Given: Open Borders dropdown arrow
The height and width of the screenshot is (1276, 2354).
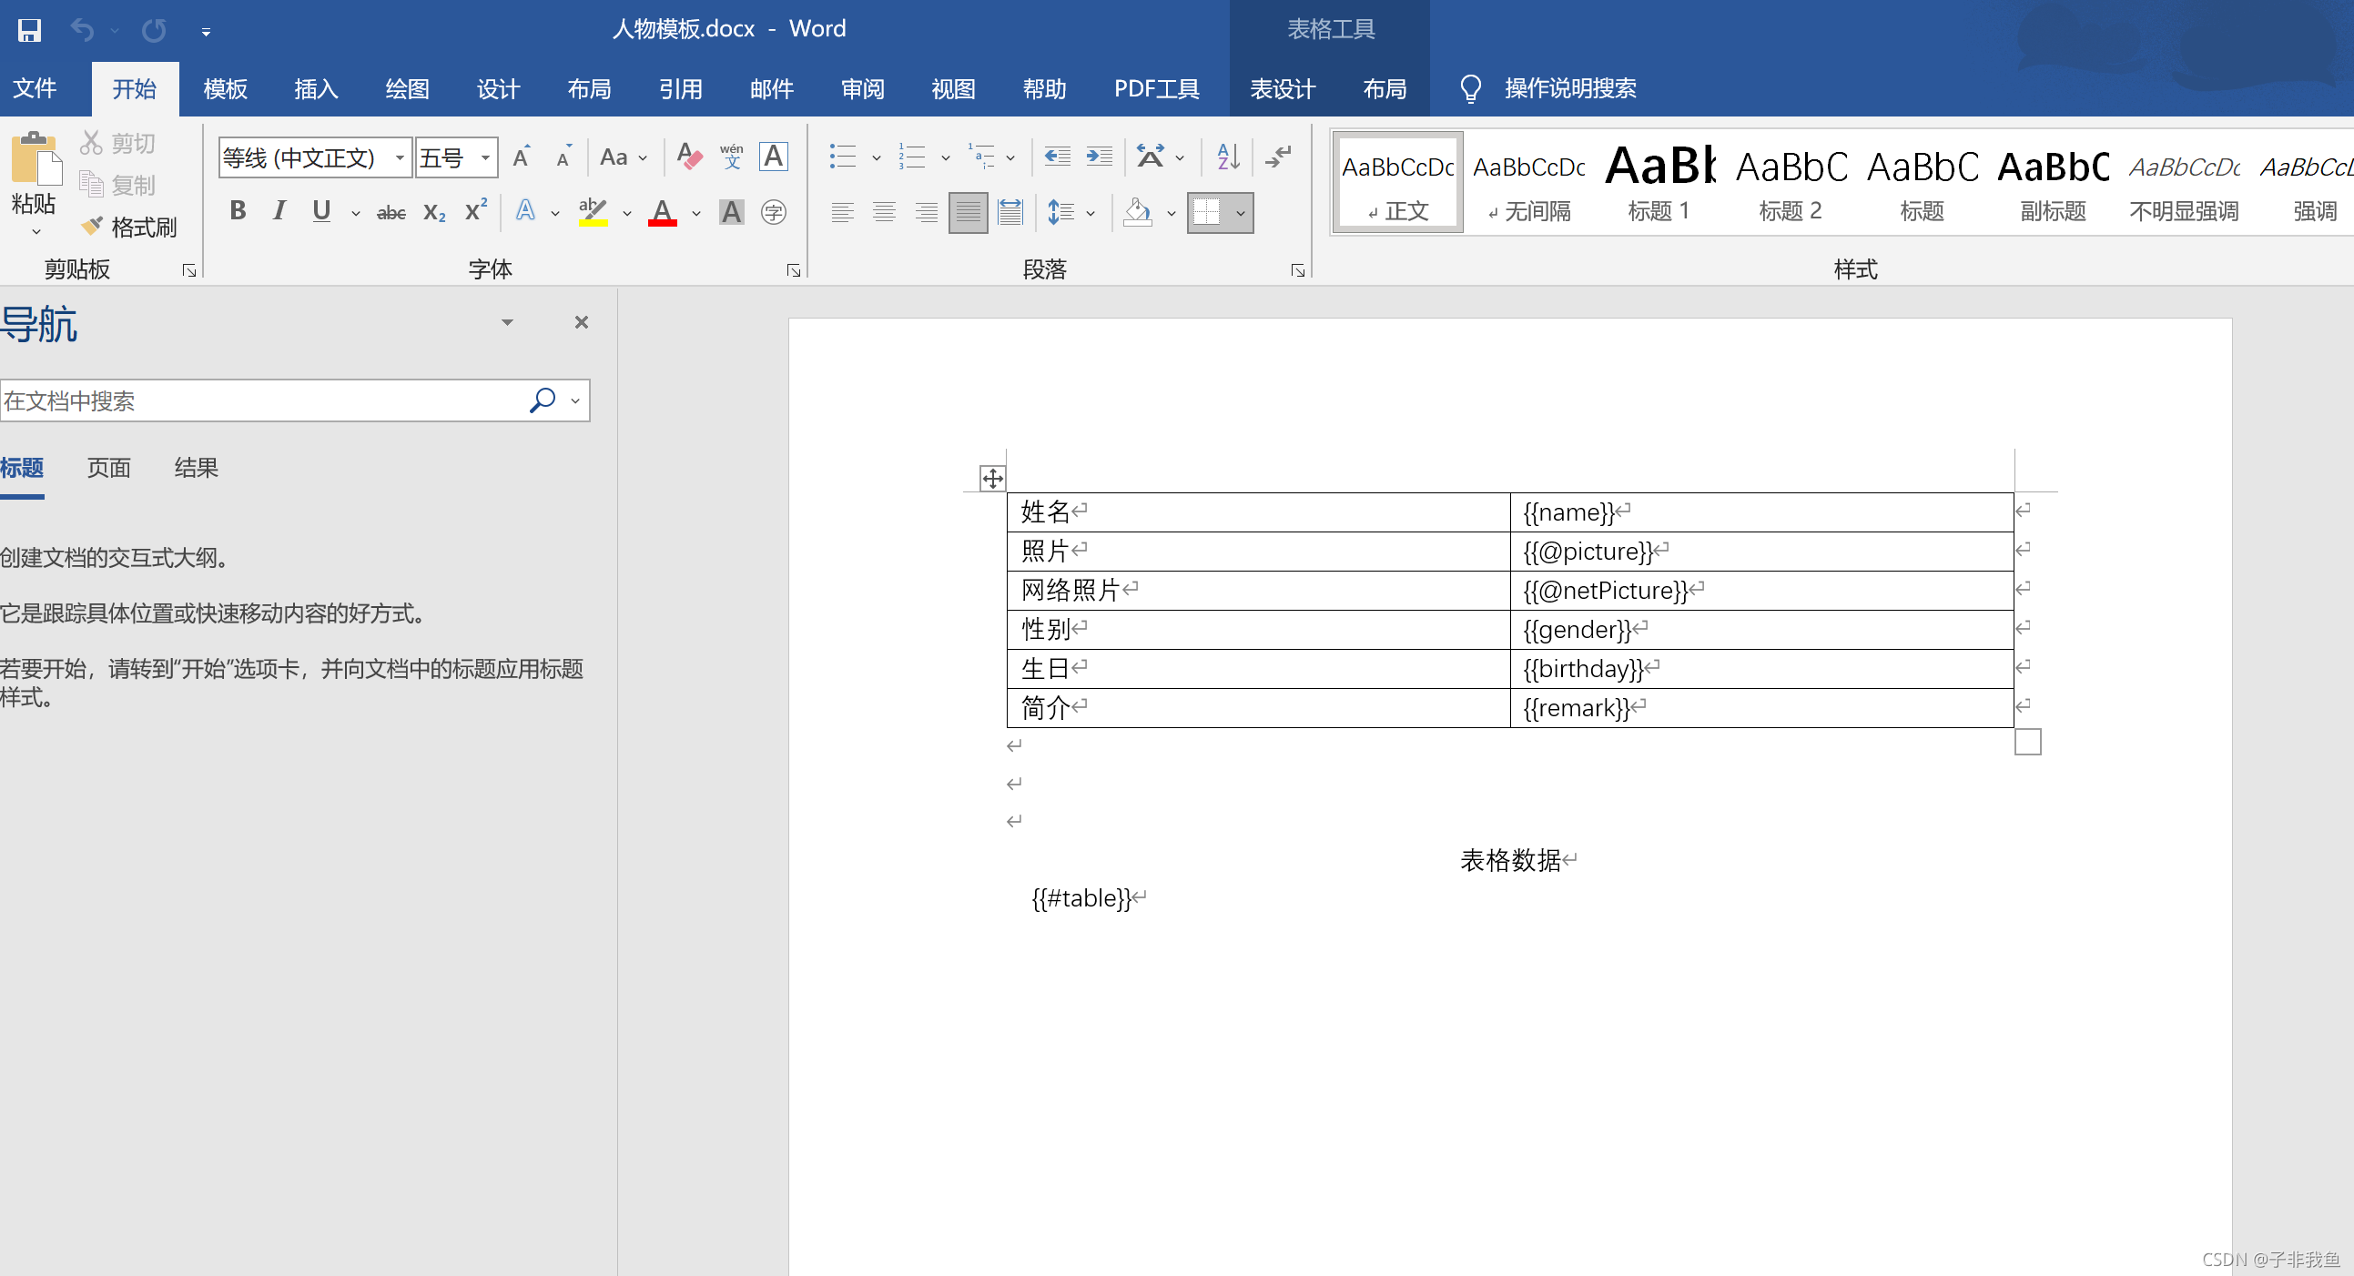Looking at the screenshot, I should [x=1240, y=214].
